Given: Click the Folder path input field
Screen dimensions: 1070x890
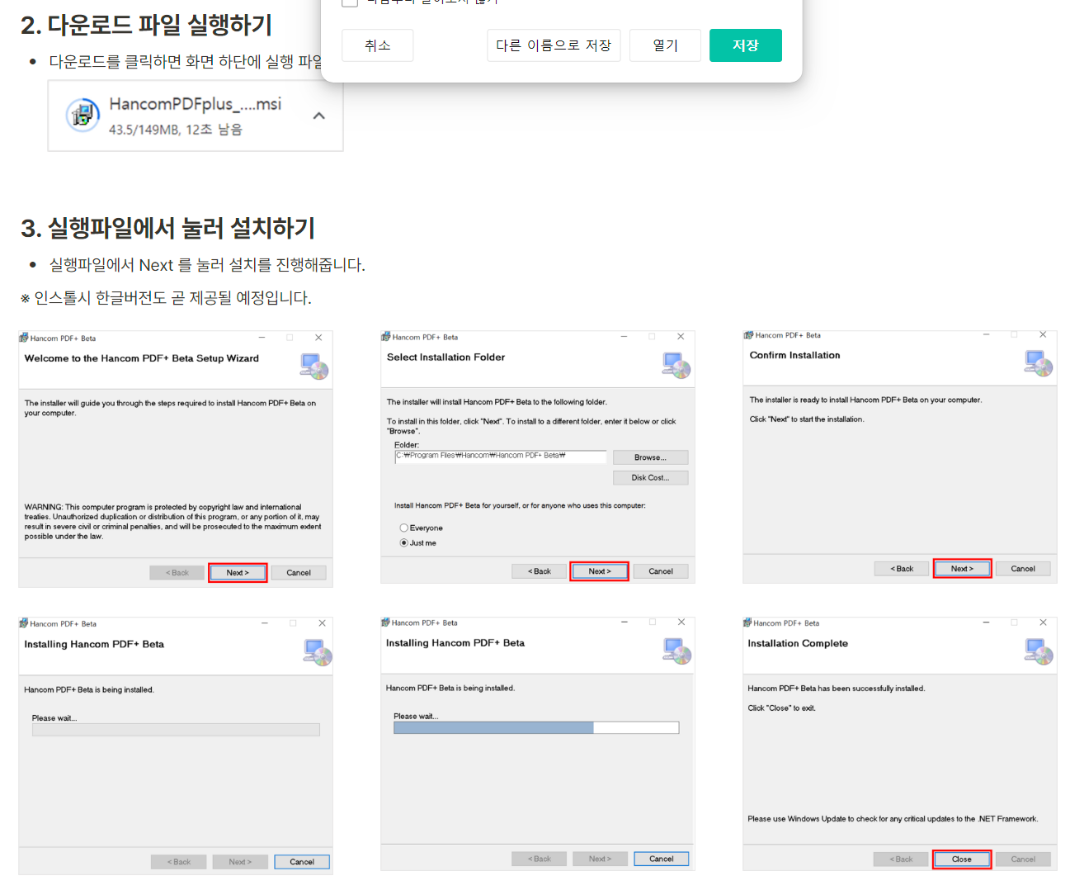Looking at the screenshot, I should coord(501,457).
